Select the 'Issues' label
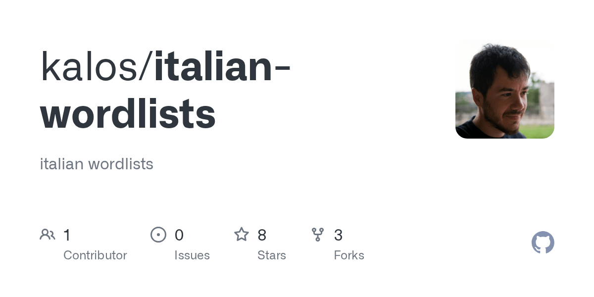594x297 pixels. [x=192, y=255]
